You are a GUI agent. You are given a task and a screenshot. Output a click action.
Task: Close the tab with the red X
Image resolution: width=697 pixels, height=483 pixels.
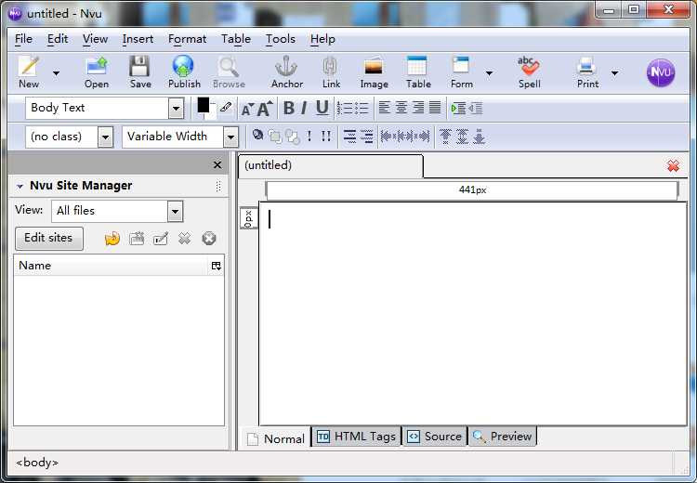coord(673,165)
